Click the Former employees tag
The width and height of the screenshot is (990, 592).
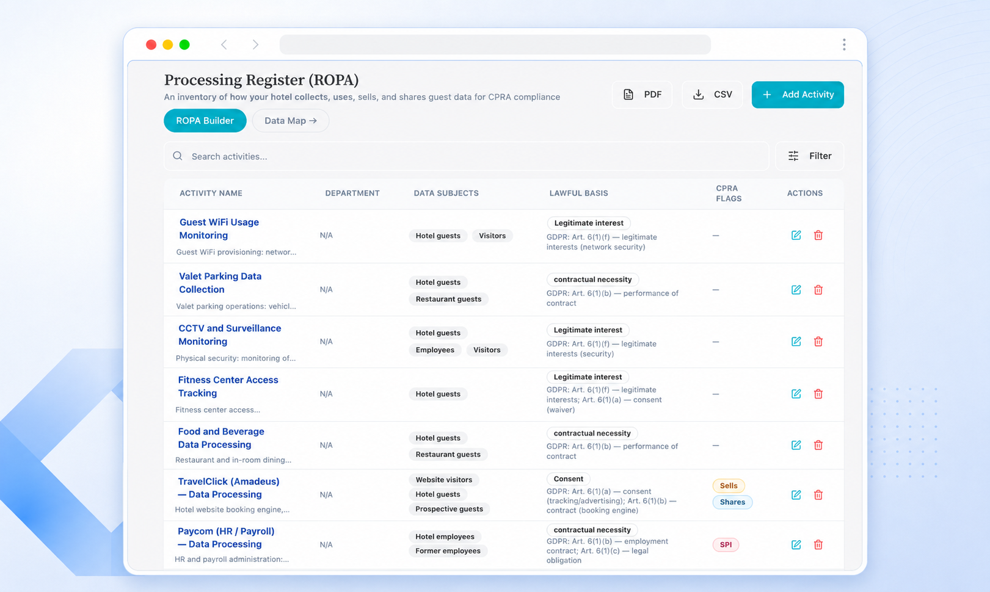pos(448,551)
